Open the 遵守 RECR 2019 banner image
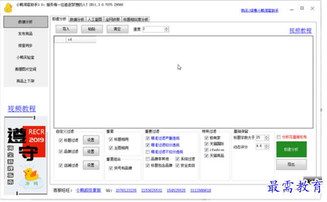This screenshot has width=327, height=202. tap(25, 156)
